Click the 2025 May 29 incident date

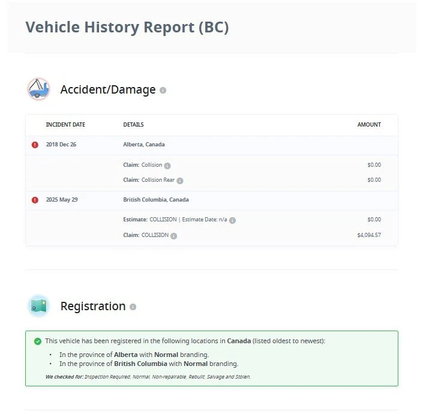pyautogui.click(x=62, y=200)
